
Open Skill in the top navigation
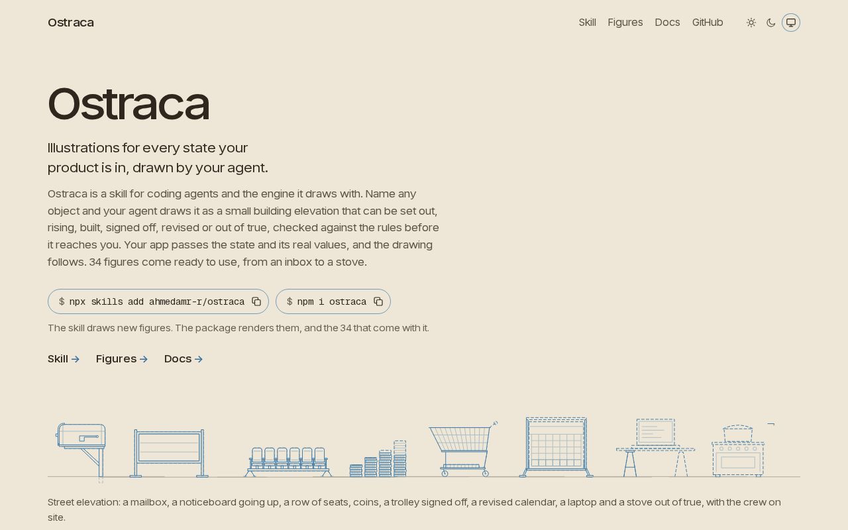click(588, 23)
